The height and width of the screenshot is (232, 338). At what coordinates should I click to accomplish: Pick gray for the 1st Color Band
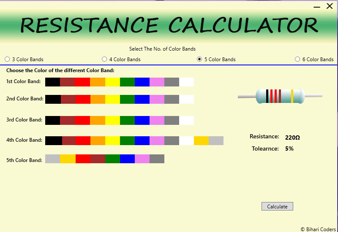pyautogui.click(x=172, y=82)
